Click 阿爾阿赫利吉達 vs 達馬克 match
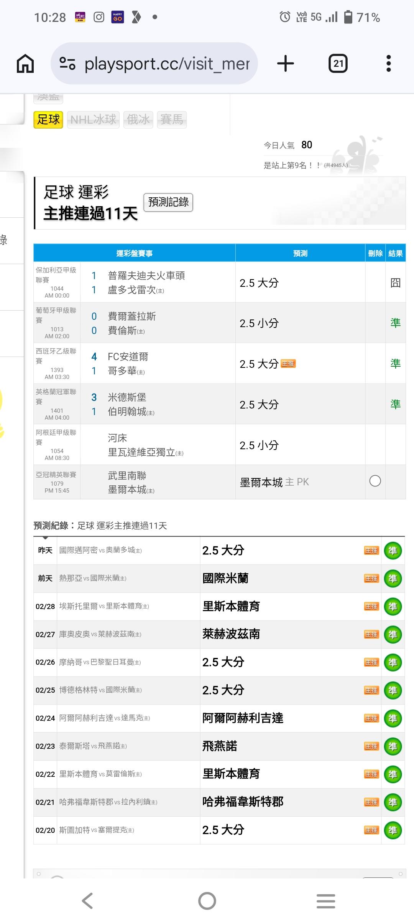The image size is (414, 923). pyautogui.click(x=105, y=718)
